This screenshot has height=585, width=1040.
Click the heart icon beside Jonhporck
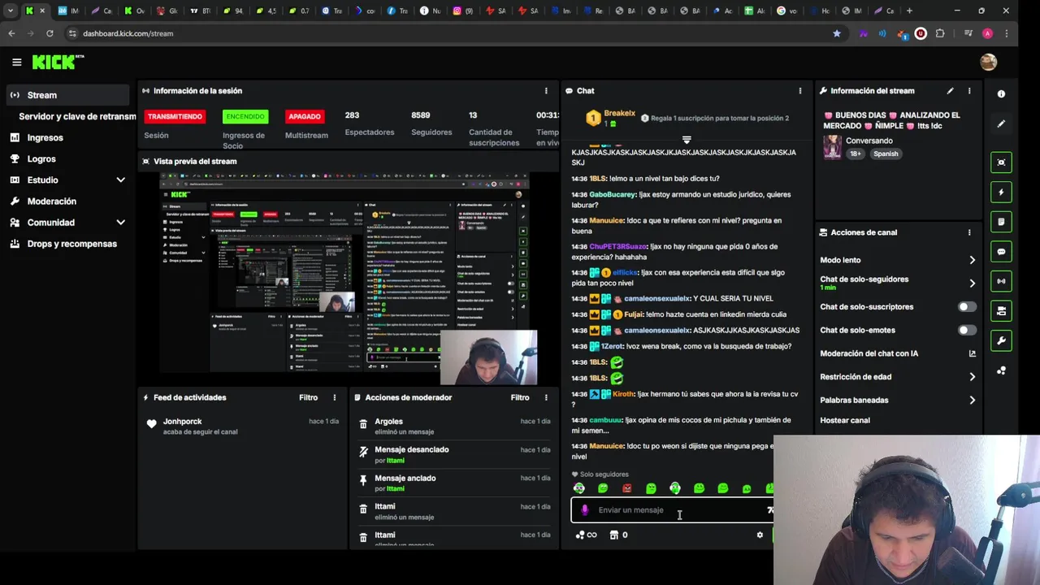click(151, 423)
